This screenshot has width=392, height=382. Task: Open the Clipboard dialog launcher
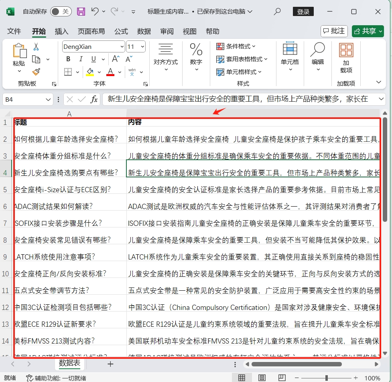pyautogui.click(x=54, y=84)
